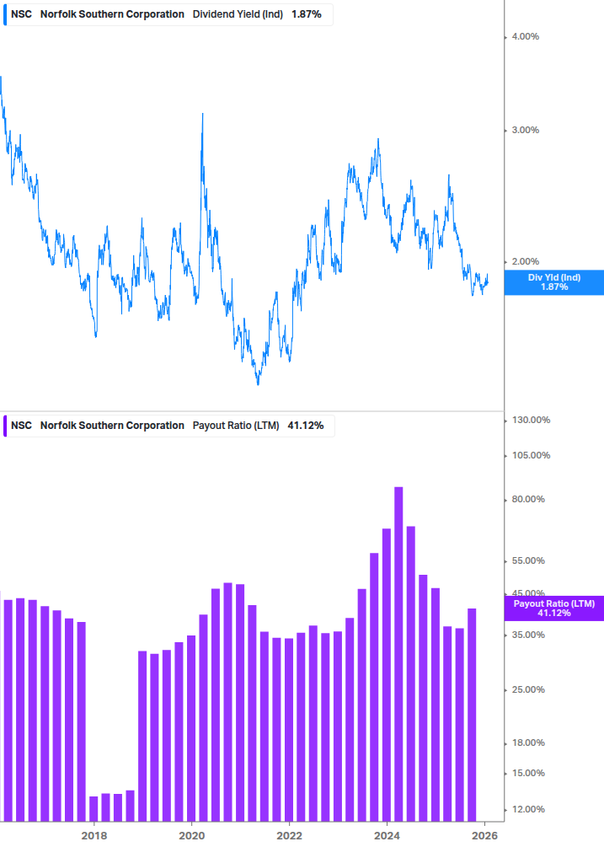Click the 2020 label on time axis
The image size is (604, 847).
[x=192, y=834]
